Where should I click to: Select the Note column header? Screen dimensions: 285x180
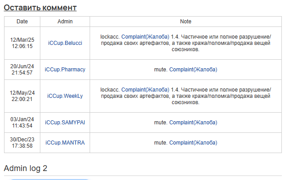pos(186,22)
